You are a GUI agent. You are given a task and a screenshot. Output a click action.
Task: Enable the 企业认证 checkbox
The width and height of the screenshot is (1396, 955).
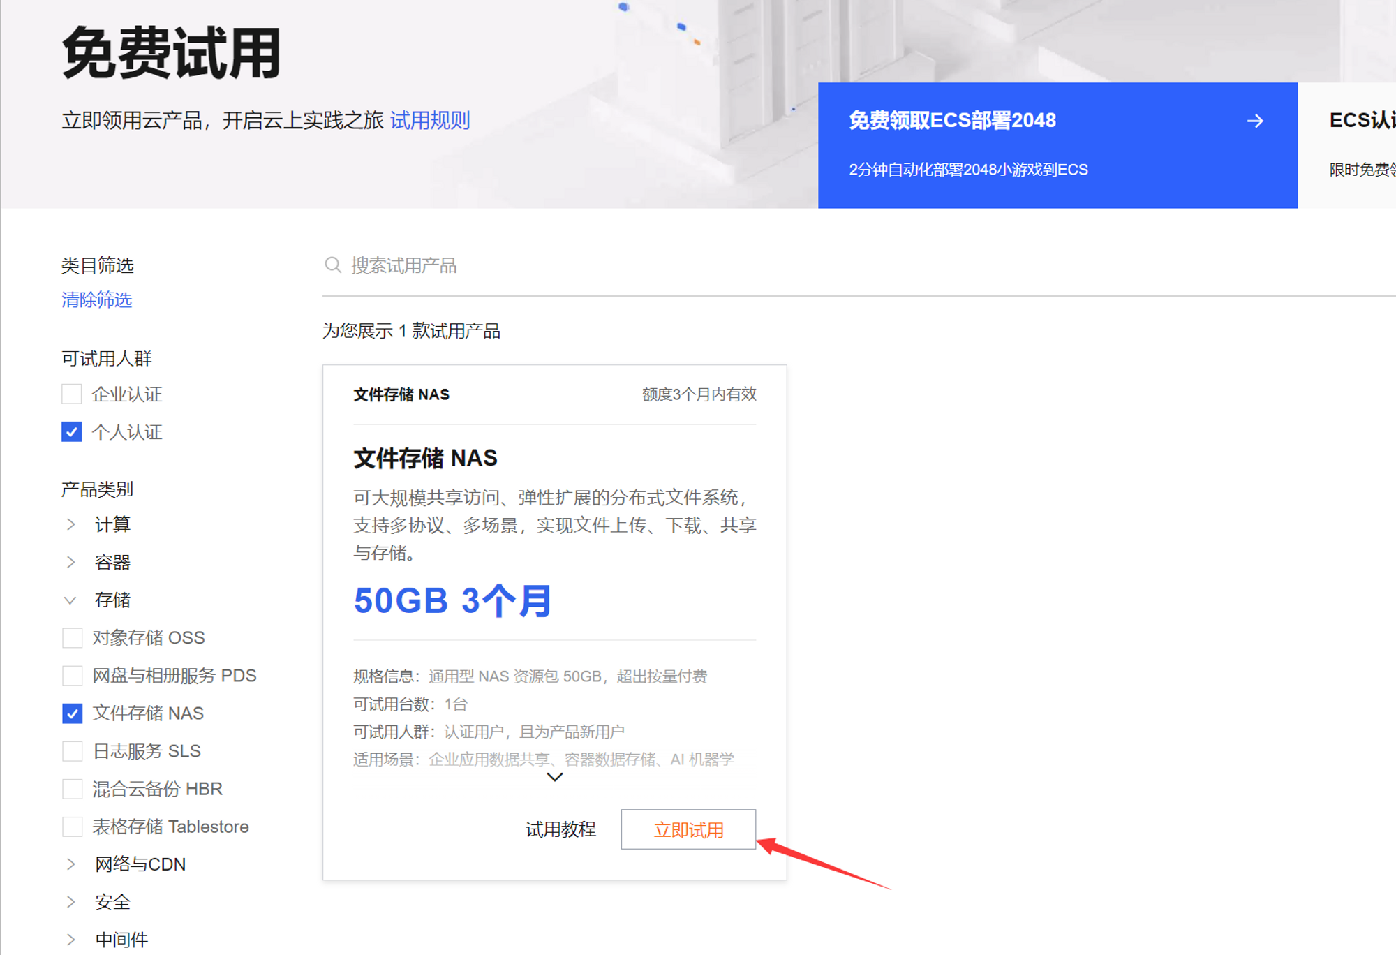[x=72, y=394]
